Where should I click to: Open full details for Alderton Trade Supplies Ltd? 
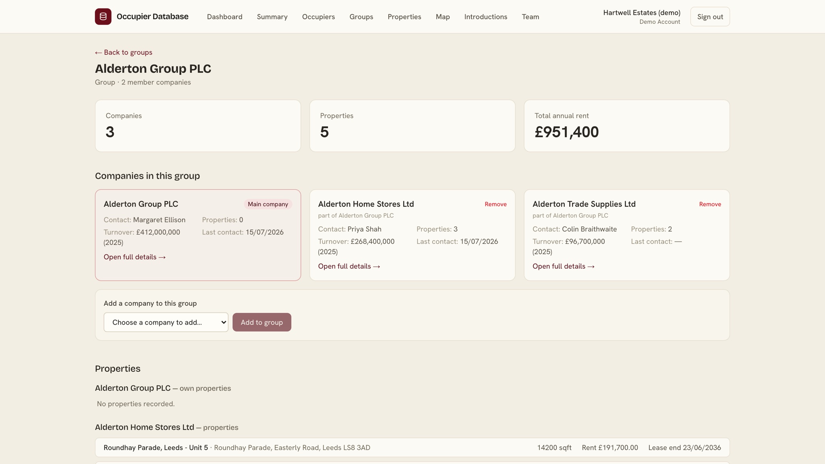pos(564,266)
